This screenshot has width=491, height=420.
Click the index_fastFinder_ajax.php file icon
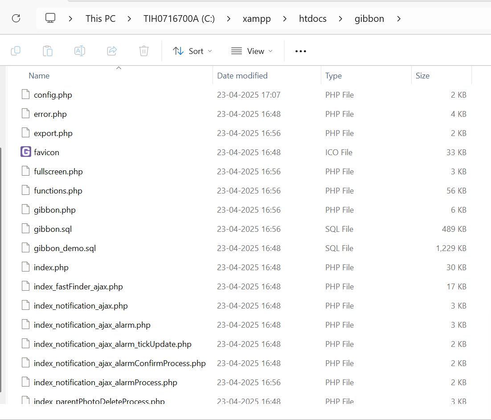26,286
